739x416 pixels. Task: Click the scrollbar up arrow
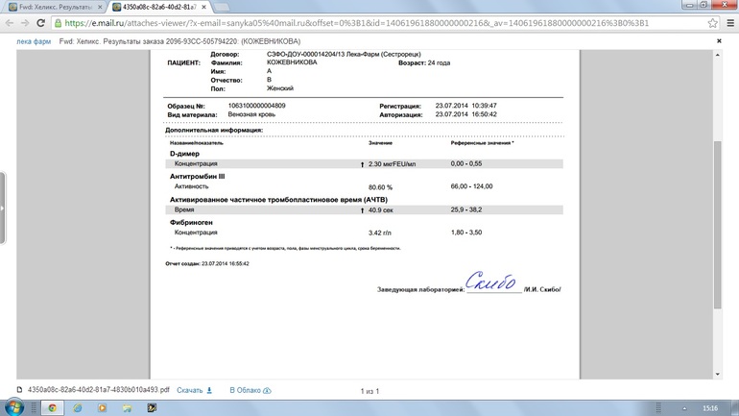(x=717, y=55)
